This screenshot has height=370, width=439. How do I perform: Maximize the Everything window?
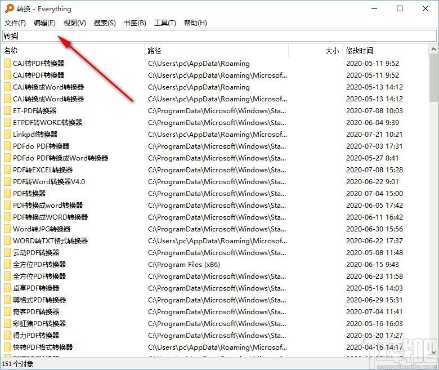tap(400, 8)
